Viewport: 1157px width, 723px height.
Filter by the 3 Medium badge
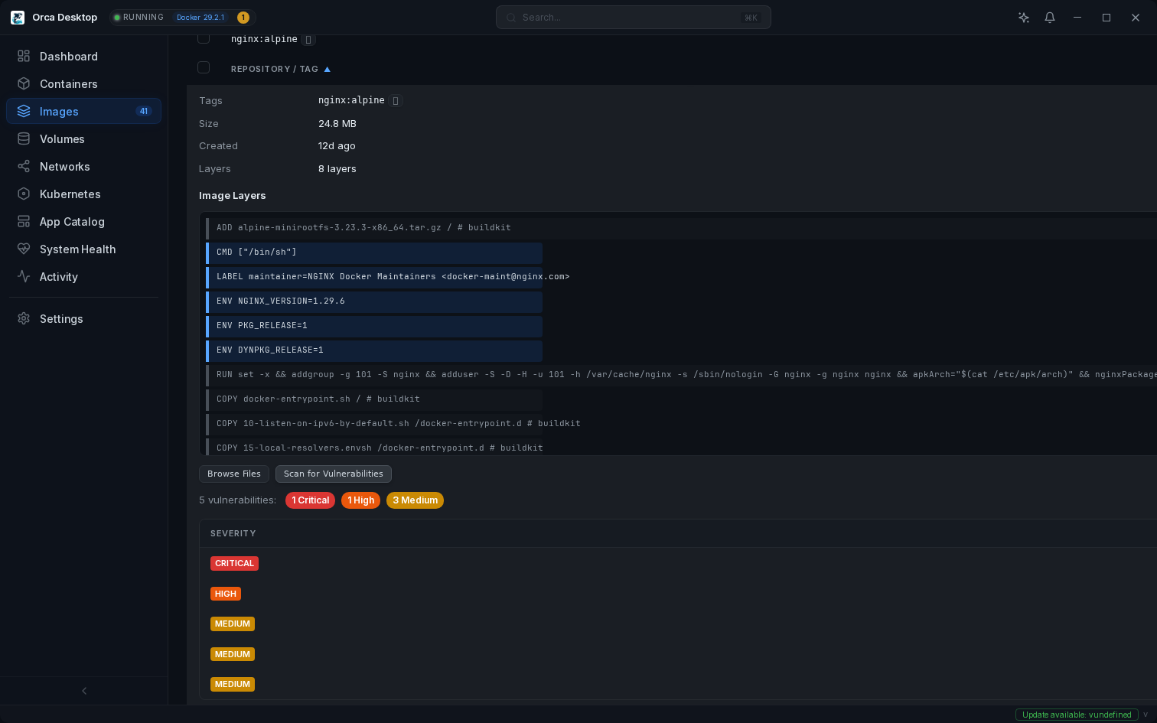tap(416, 500)
